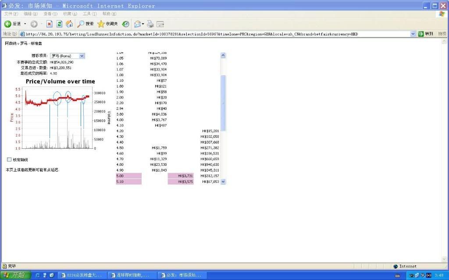Click the Windows 开始 Start button
Image resolution: width=449 pixels, height=280 pixels.
[15, 275]
